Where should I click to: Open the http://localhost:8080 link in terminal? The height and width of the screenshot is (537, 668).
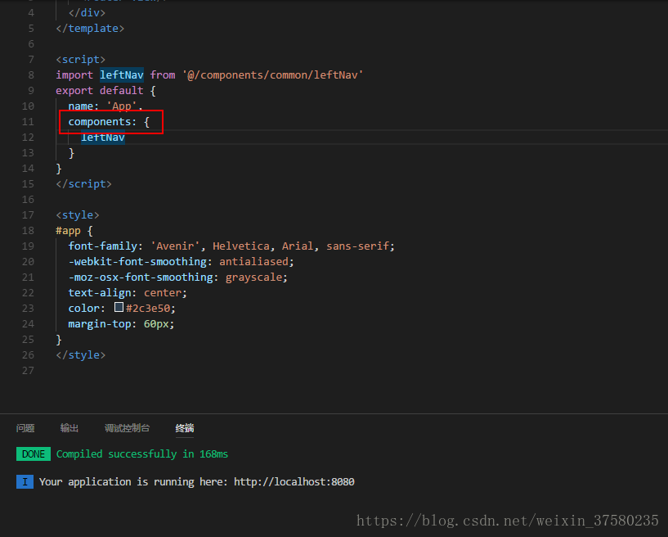(x=294, y=481)
